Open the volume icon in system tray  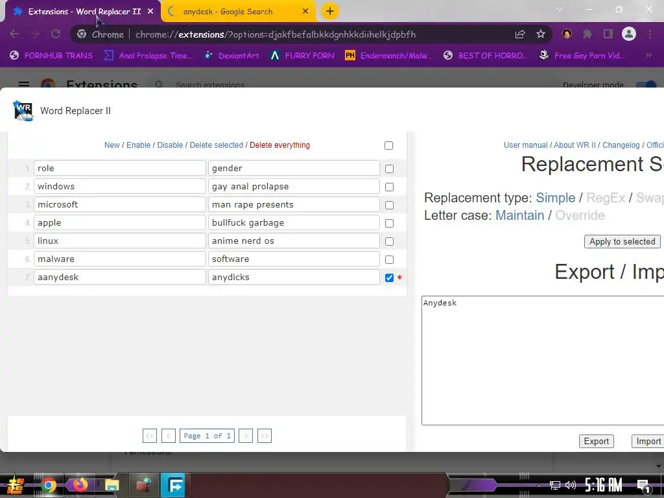[x=570, y=485]
